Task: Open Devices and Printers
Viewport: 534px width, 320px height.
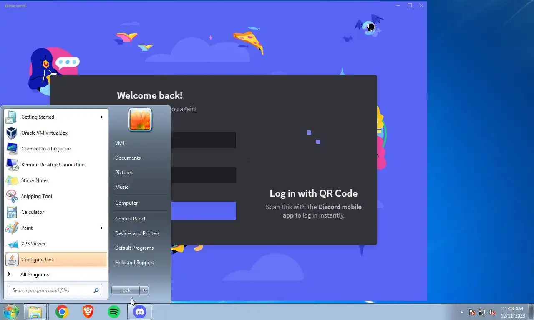Action: pyautogui.click(x=137, y=233)
